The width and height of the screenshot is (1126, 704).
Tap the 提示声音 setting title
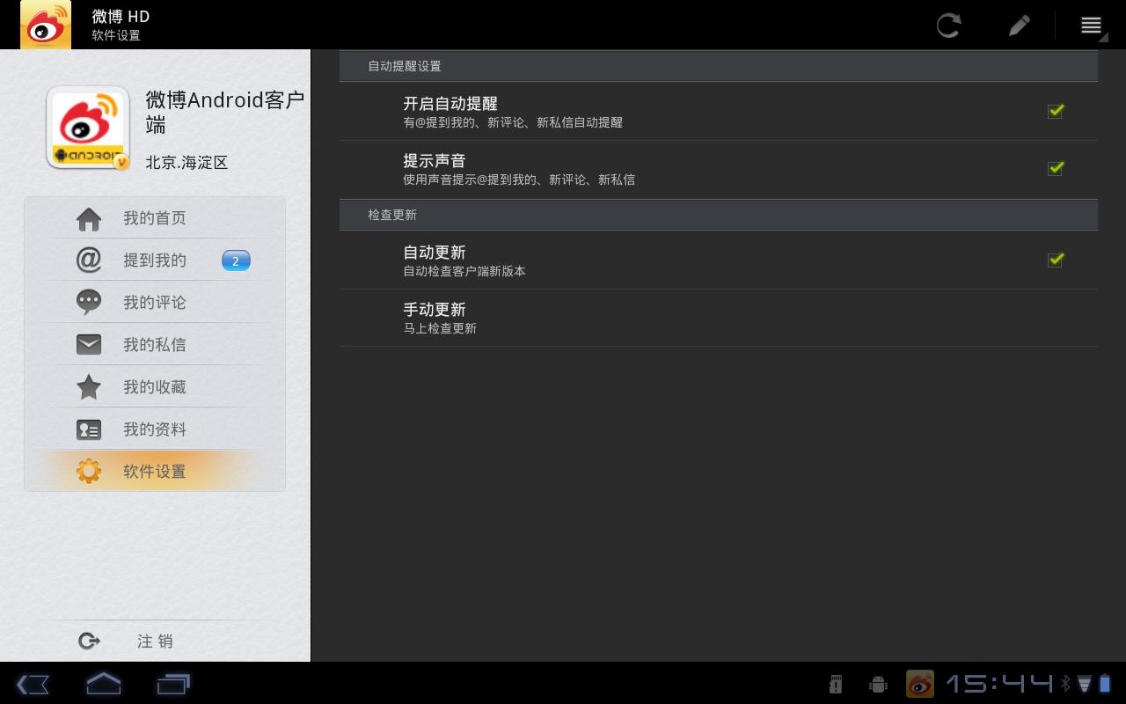[435, 161]
